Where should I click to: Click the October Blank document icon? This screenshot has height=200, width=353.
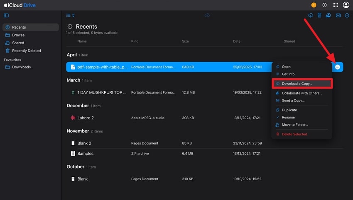tap(73, 179)
